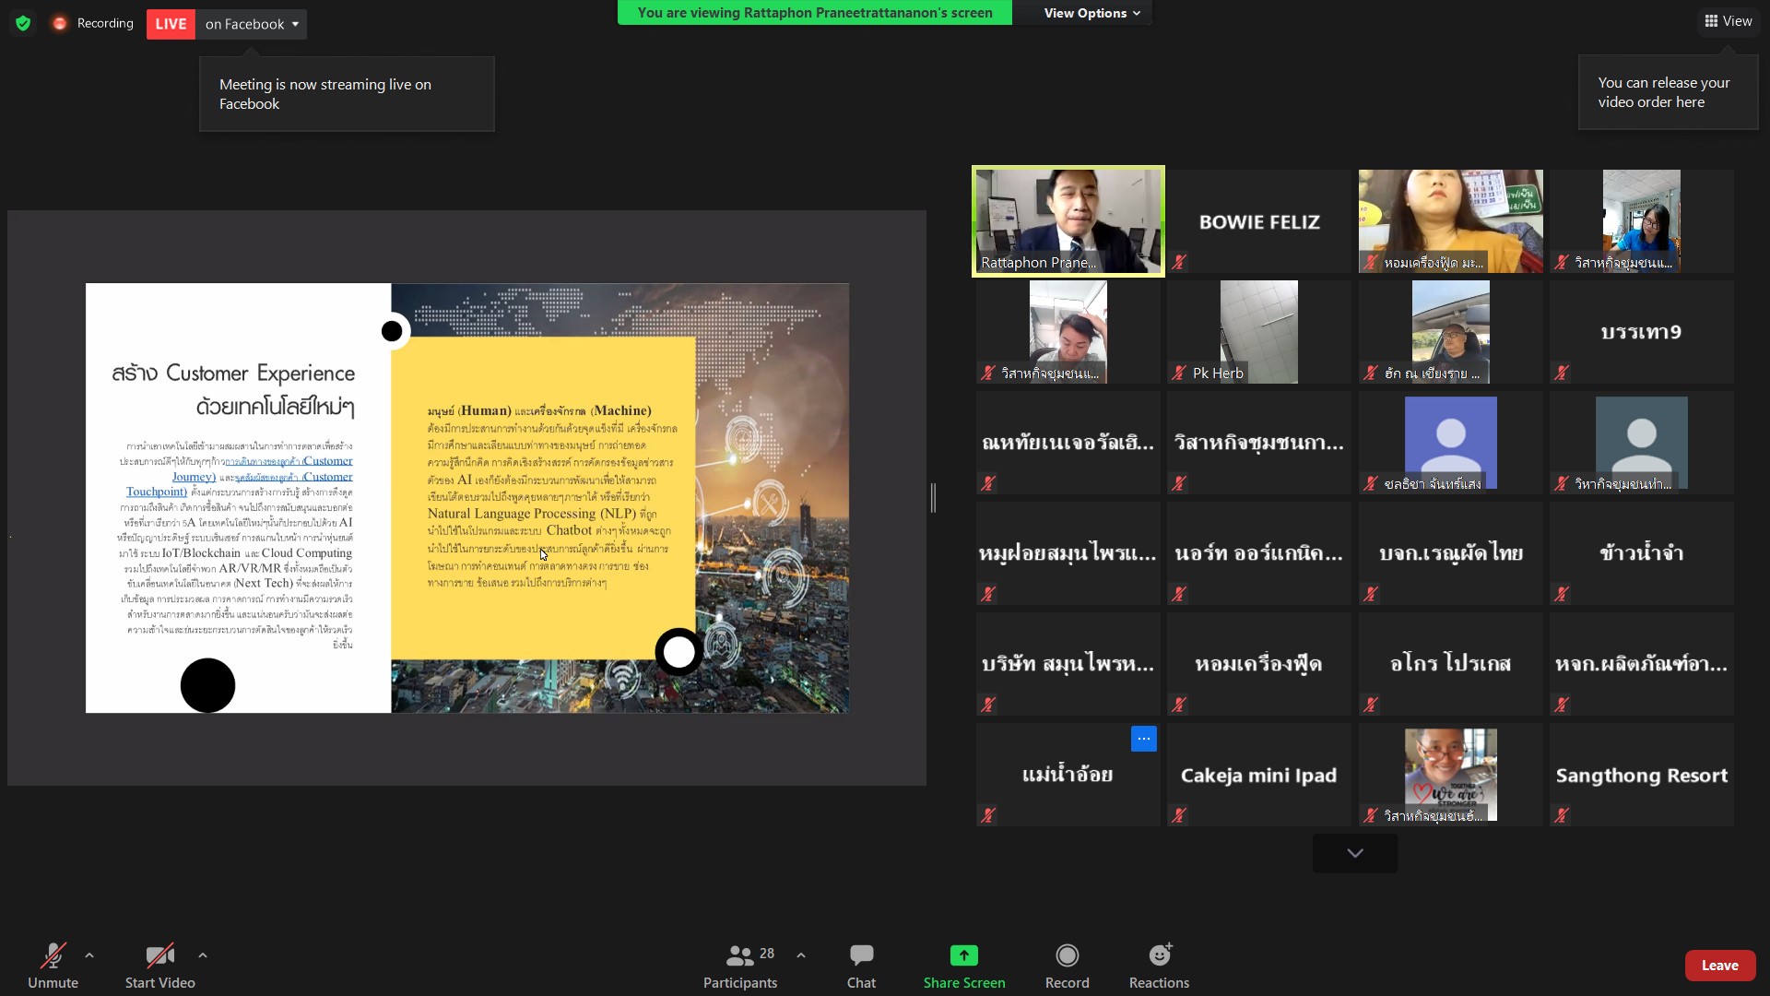Open the View Options menu
Image resolution: width=1770 pixels, height=996 pixels.
click(1091, 13)
